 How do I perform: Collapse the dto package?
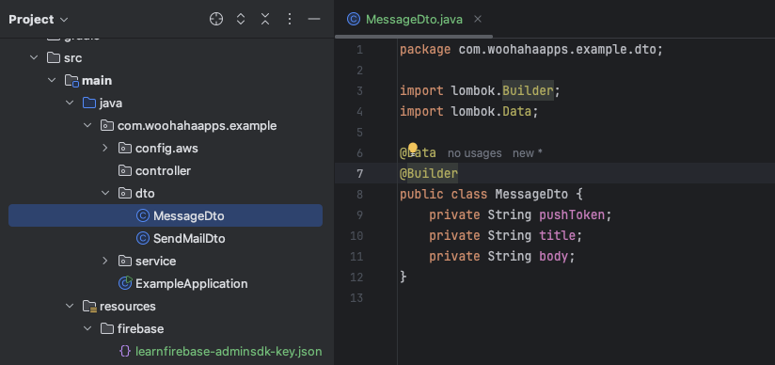click(x=104, y=194)
